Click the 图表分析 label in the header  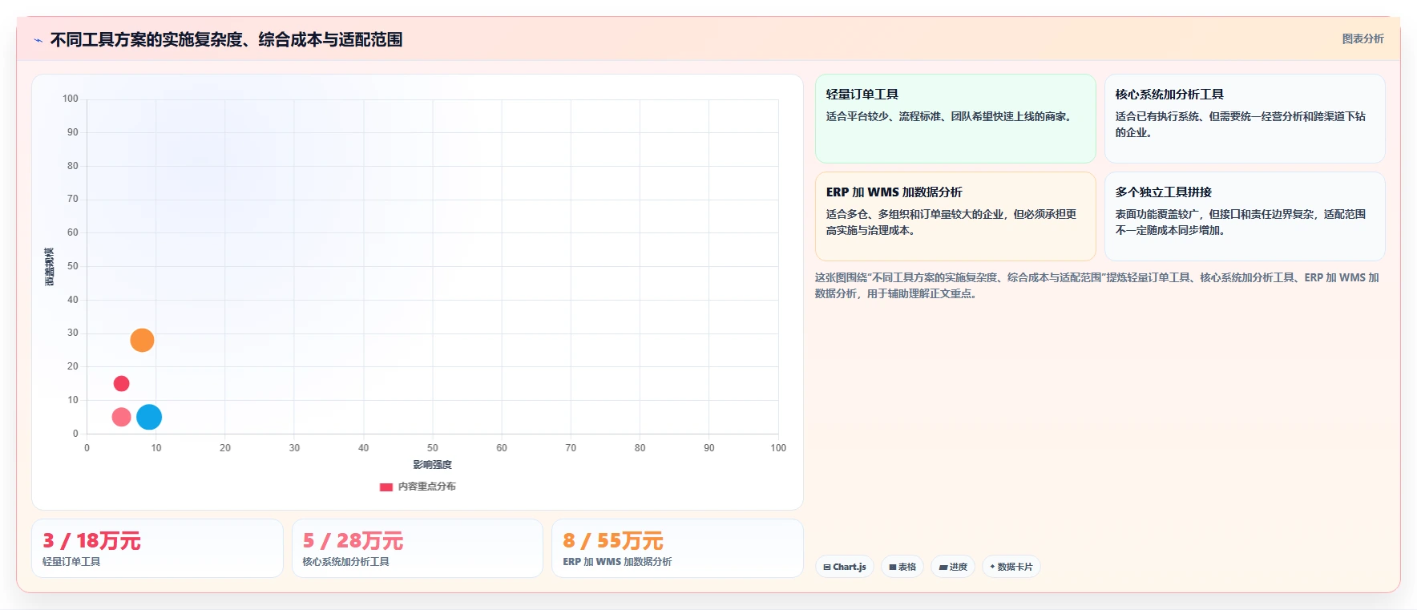1362,38
